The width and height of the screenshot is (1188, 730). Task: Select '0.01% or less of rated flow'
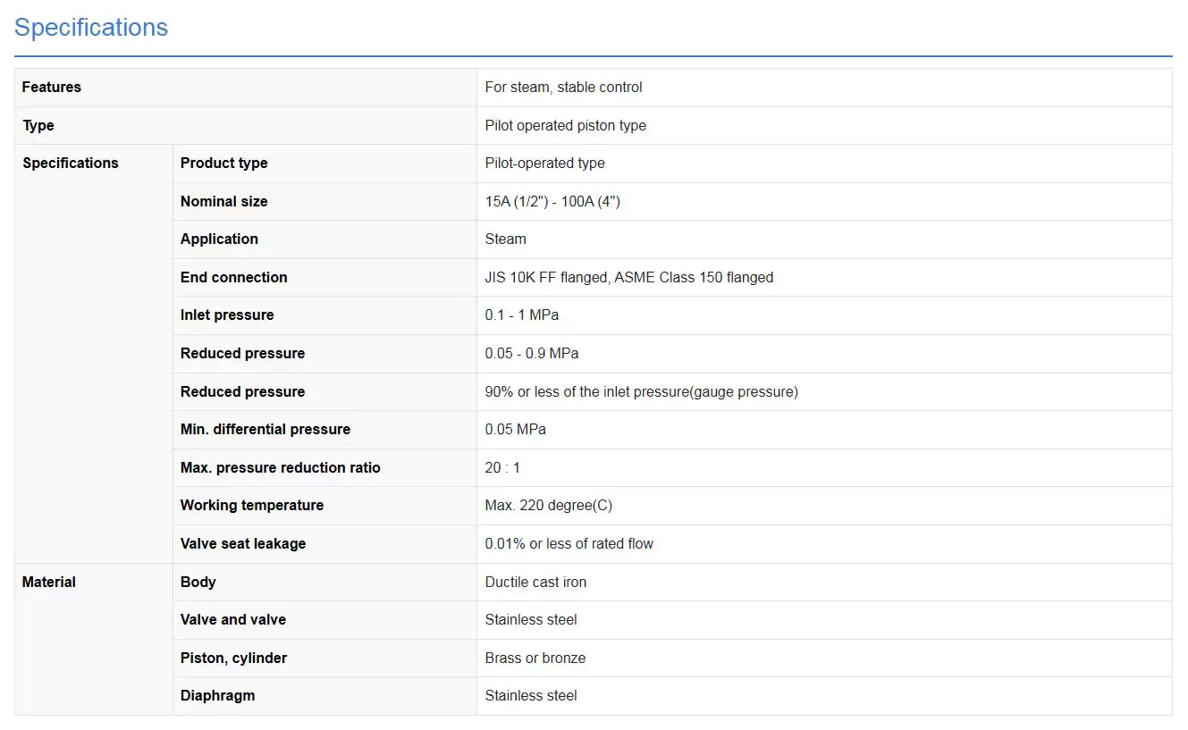point(569,543)
